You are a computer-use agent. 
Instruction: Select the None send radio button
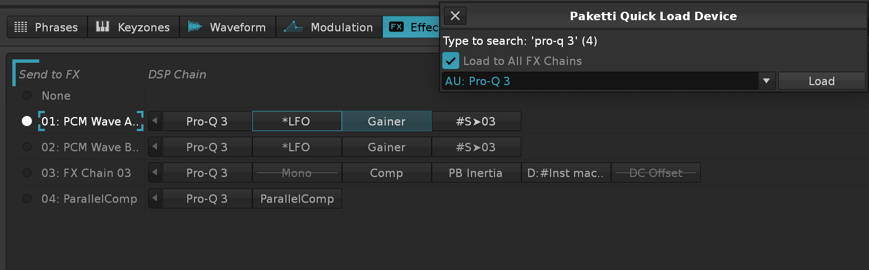(27, 96)
